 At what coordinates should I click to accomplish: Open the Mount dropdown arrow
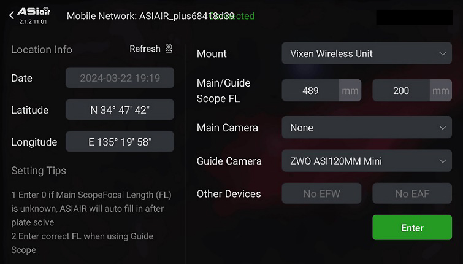point(442,54)
